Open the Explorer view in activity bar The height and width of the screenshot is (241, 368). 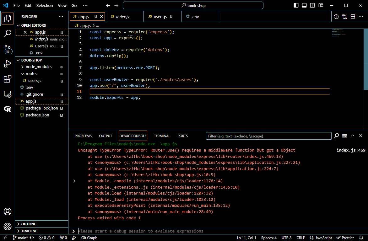(7, 19)
